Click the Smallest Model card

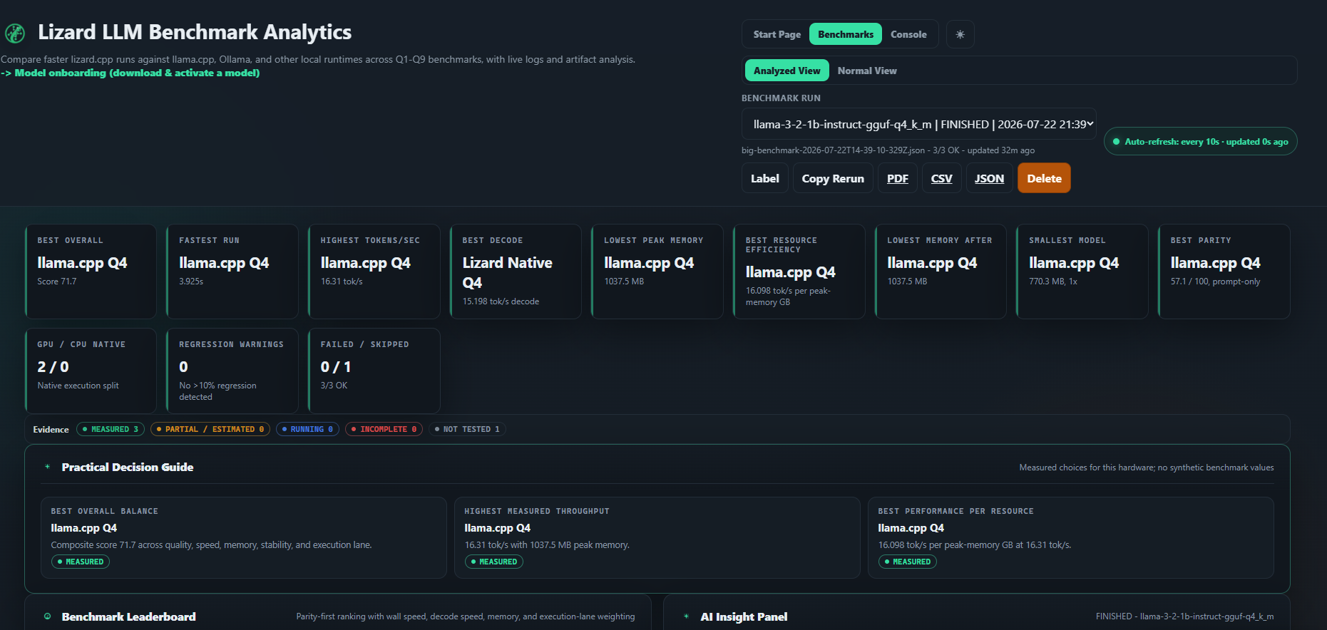(x=1082, y=272)
